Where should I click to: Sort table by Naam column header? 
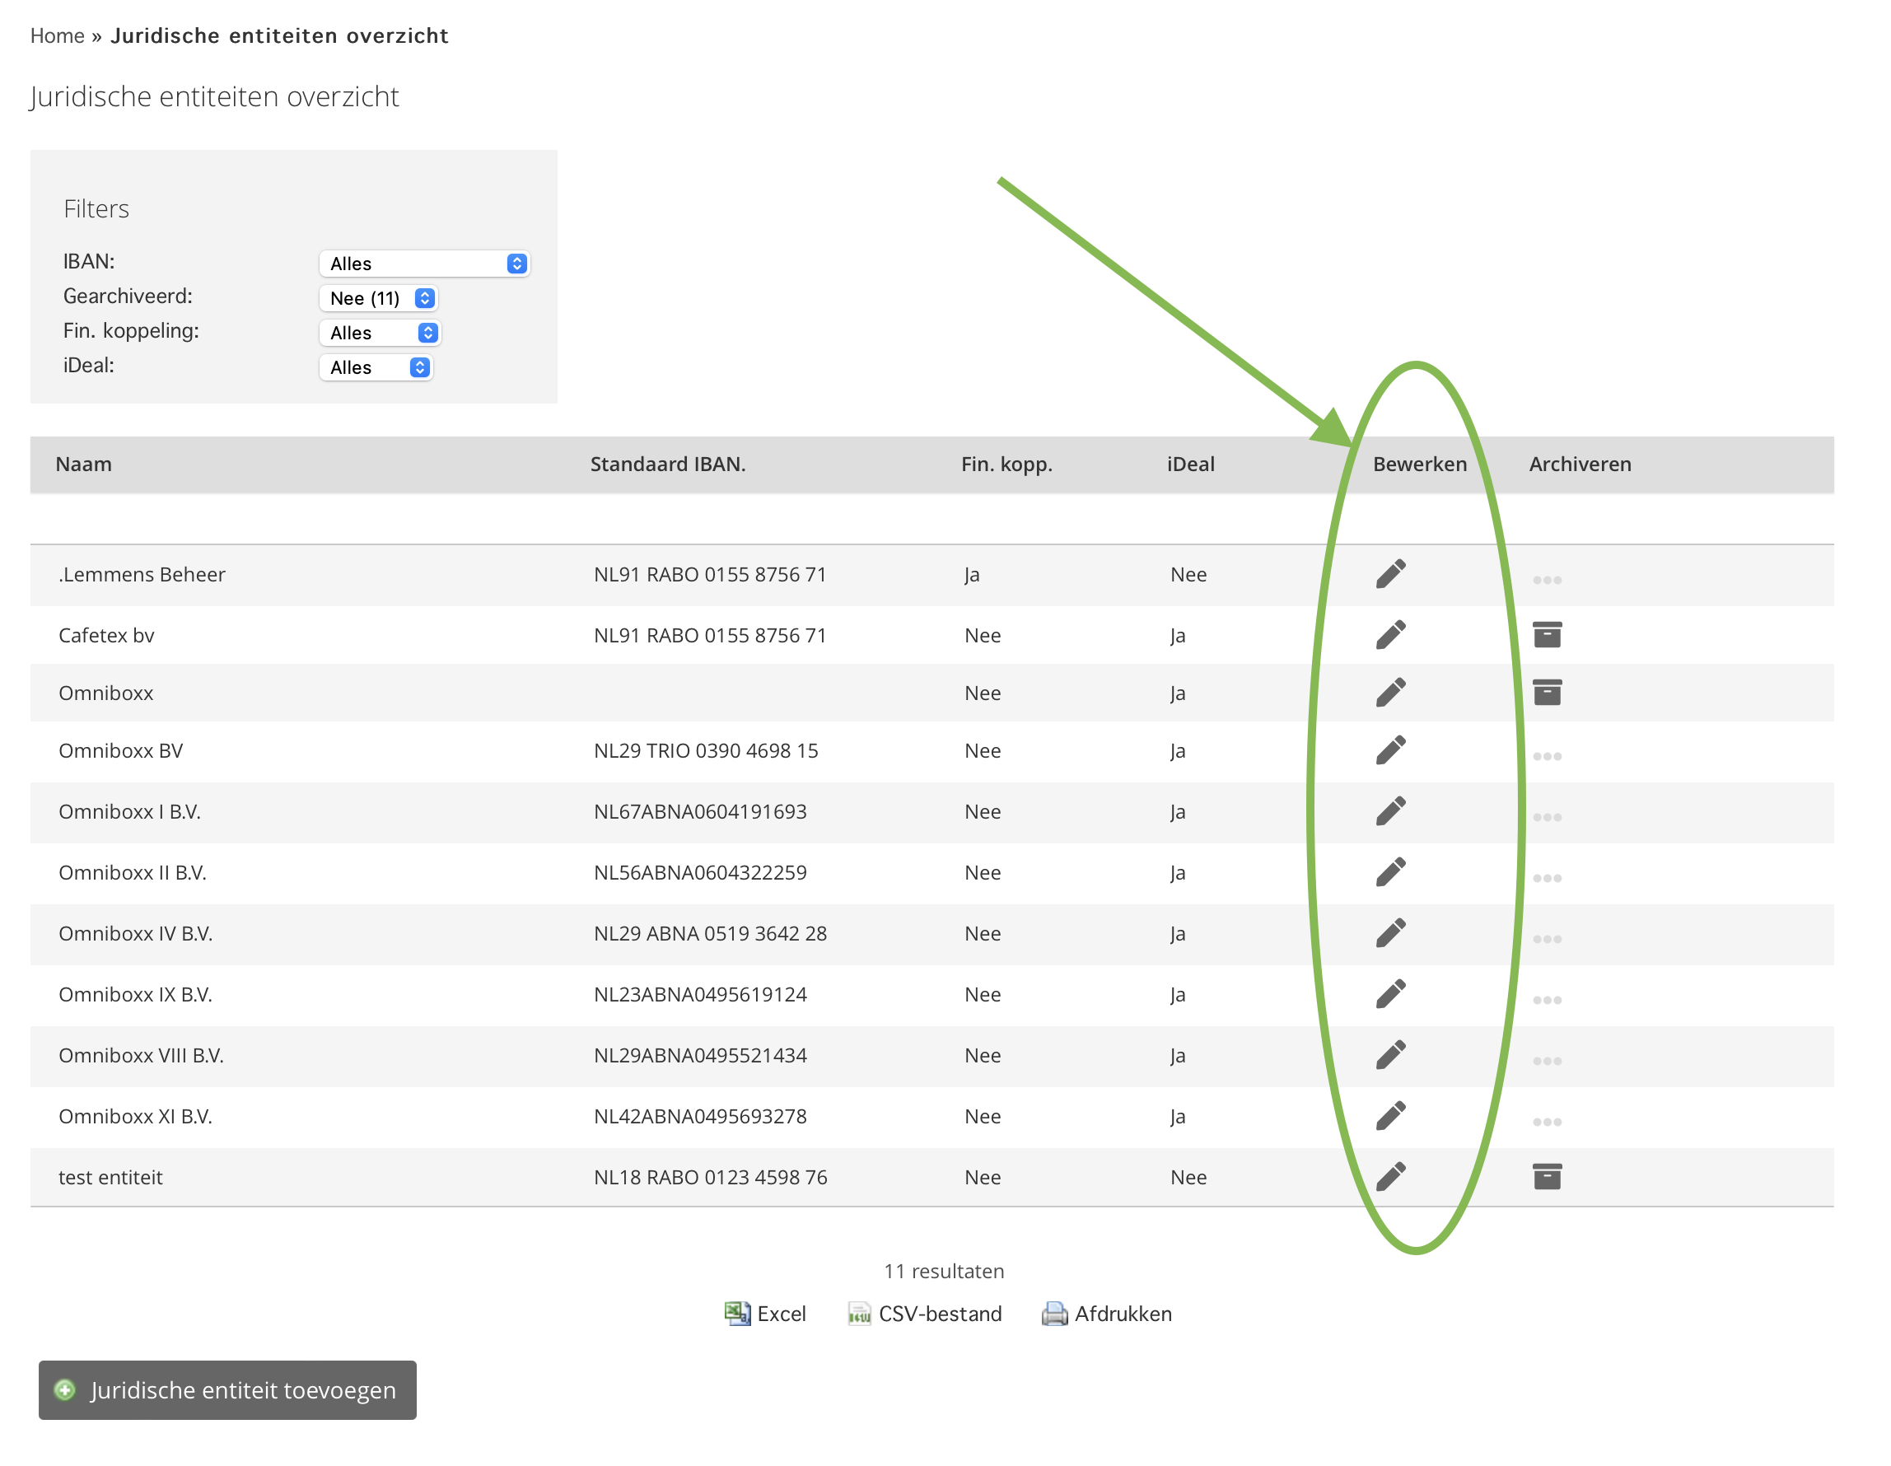[x=83, y=465]
